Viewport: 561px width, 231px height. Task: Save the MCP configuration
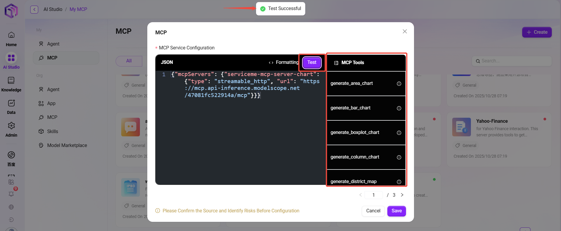(x=397, y=211)
